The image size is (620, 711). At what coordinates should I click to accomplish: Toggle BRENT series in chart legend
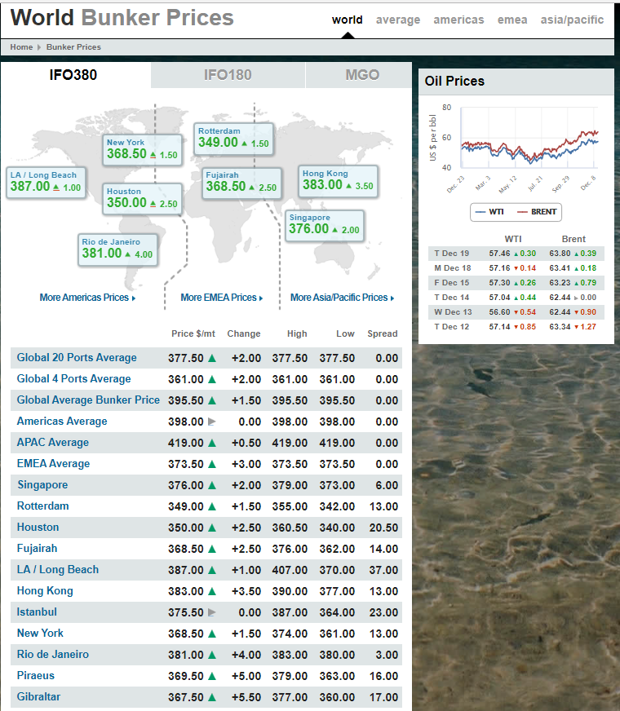(x=537, y=212)
